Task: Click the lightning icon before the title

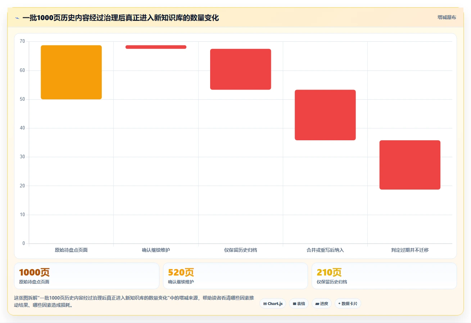Action: tap(17, 18)
